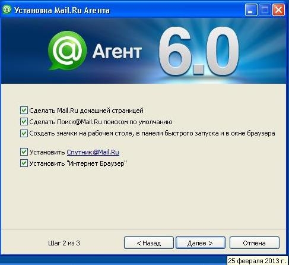Click the 'Шаг 2 из 3' step indicator
The height and width of the screenshot is (265, 289).
coord(64,243)
